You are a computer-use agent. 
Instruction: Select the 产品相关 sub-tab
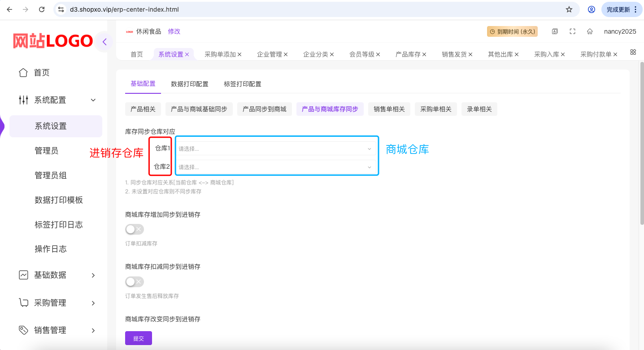(x=143, y=109)
